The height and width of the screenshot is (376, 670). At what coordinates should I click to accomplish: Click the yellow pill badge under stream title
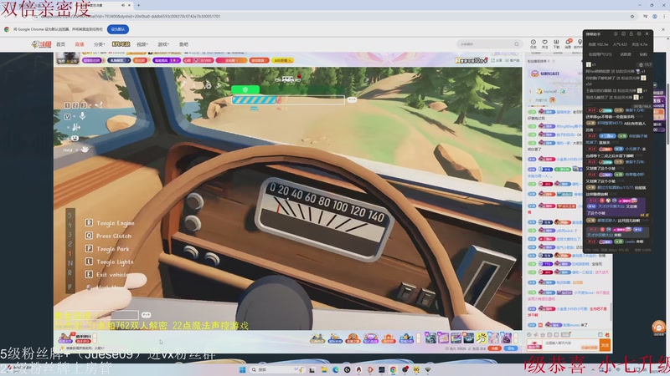(x=282, y=60)
